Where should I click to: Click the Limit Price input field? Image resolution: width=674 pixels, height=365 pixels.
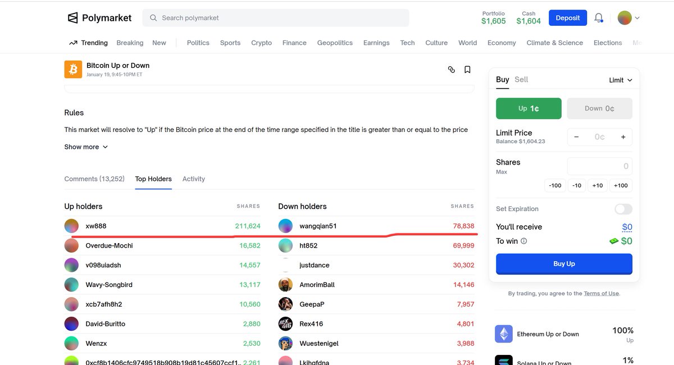click(600, 137)
